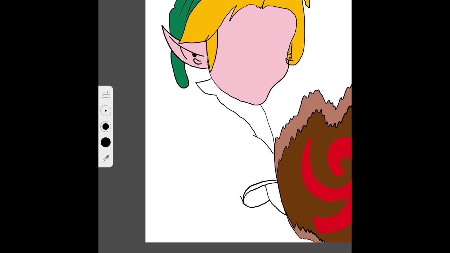Viewport: 450px width, 253px height.
Task: Open the black color swatch
Action: point(105,142)
